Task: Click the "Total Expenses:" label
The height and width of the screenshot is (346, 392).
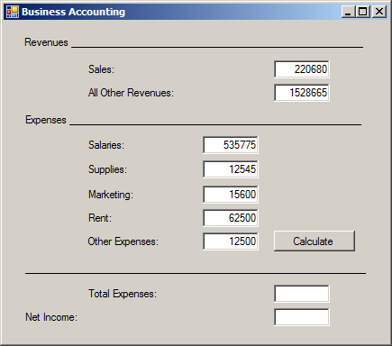Action: [123, 294]
